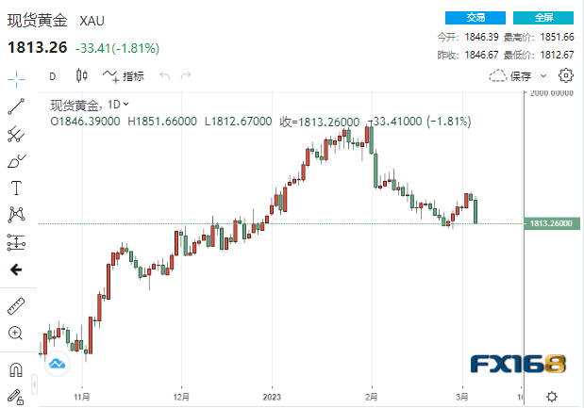Select the brush drawing tool
The image size is (584, 408).
pos(16,160)
